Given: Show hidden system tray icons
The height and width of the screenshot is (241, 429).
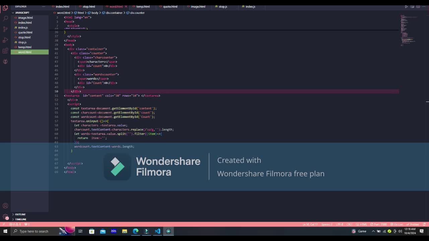Looking at the screenshot, I should click(373, 231).
